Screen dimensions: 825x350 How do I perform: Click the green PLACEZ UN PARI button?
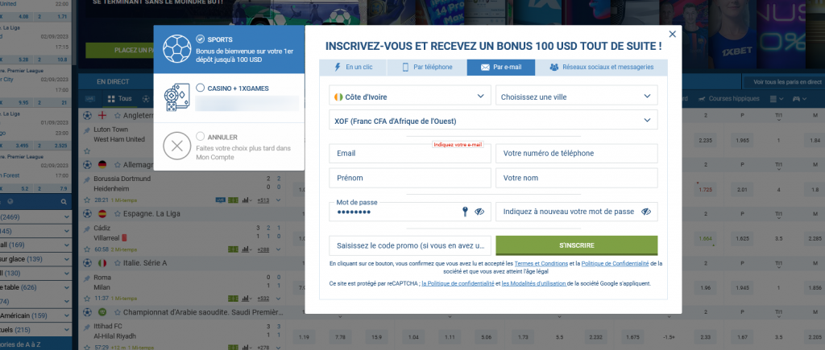pos(120,51)
